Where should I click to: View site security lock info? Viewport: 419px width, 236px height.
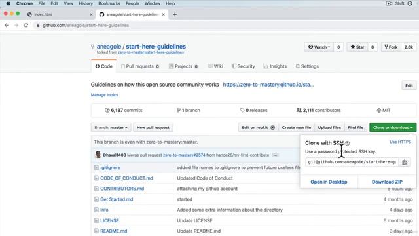[x=38, y=25]
